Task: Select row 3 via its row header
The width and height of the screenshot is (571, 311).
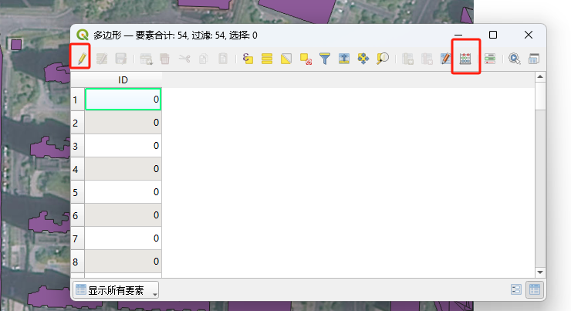Action: 76,145
